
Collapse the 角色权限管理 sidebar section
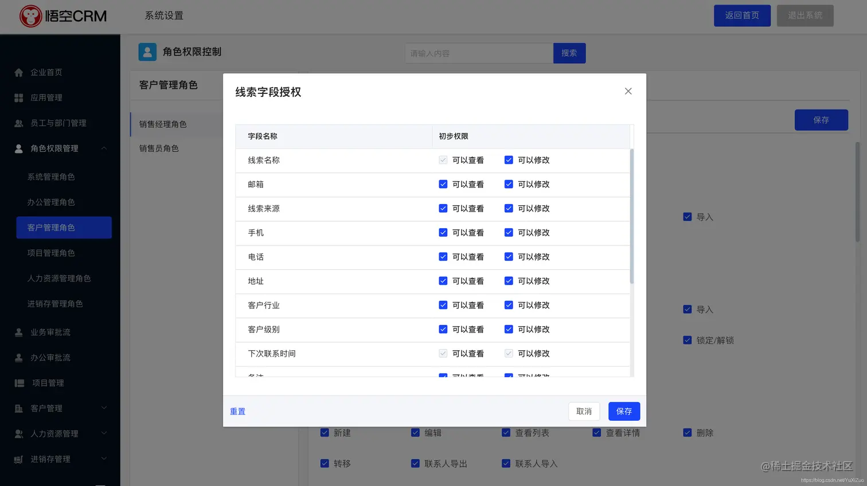pyautogui.click(x=103, y=148)
